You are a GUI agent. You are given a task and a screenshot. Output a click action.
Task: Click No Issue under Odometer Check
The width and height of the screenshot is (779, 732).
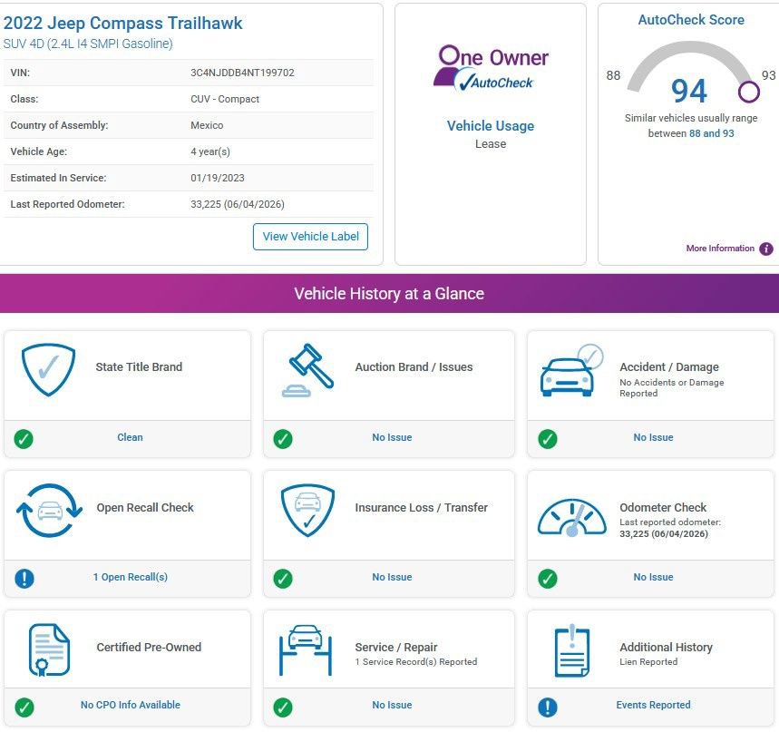pos(653,577)
